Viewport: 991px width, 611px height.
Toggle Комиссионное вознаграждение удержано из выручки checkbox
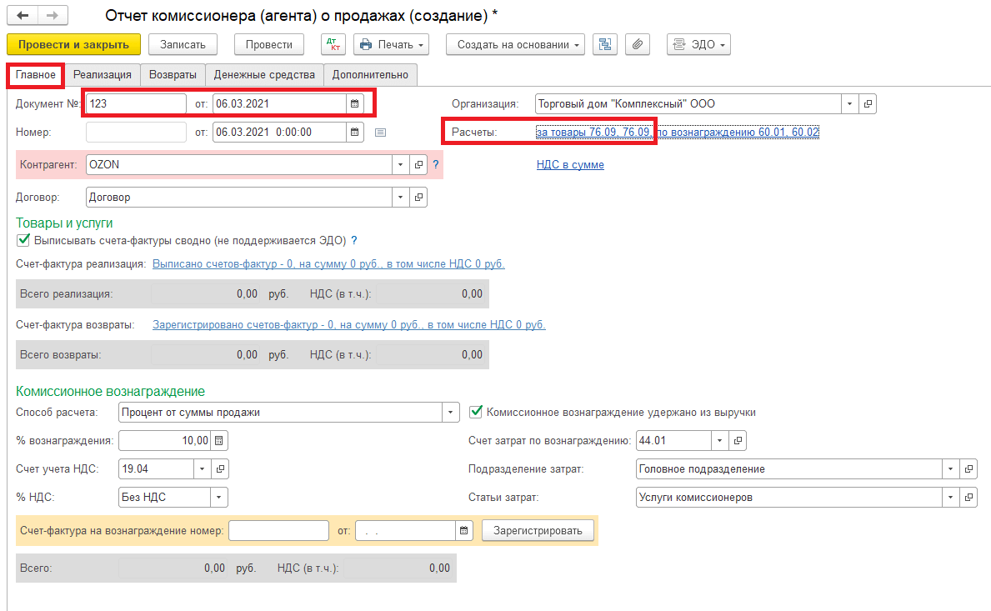[x=476, y=412]
